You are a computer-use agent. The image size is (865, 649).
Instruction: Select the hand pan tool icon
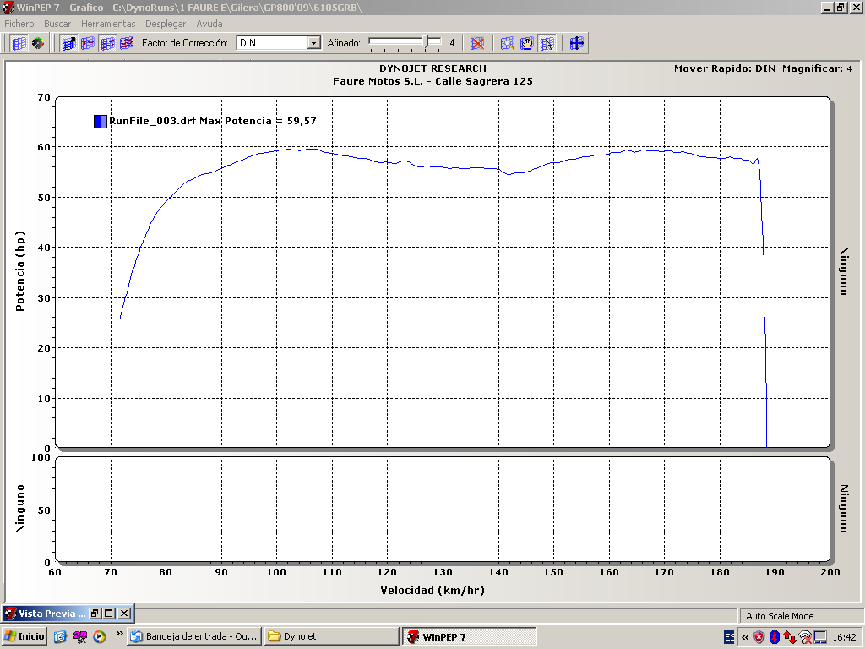[x=526, y=43]
